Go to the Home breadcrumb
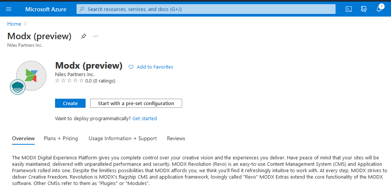The image size is (391, 188). pyautogui.click(x=14, y=24)
